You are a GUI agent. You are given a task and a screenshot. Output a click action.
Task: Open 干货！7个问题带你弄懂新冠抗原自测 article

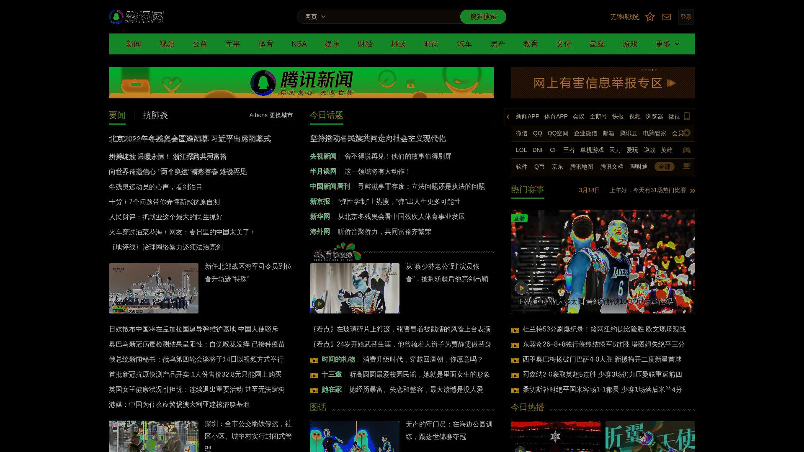(x=164, y=202)
